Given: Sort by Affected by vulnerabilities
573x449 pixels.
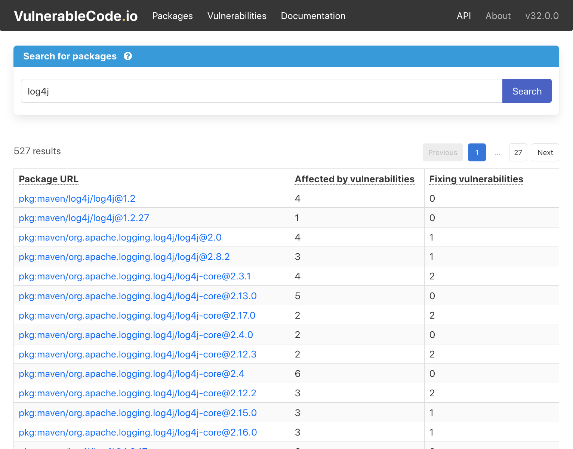Looking at the screenshot, I should [x=354, y=179].
